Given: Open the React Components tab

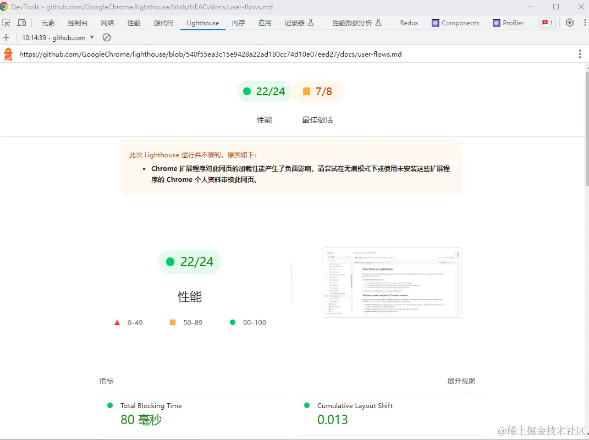Looking at the screenshot, I should [x=455, y=23].
